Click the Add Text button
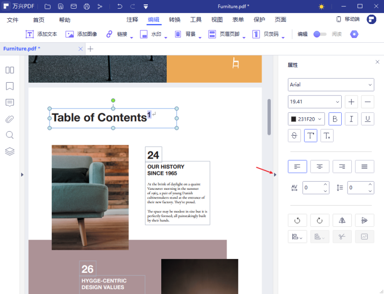Viewport: 384px width, 294px height. pos(41,34)
